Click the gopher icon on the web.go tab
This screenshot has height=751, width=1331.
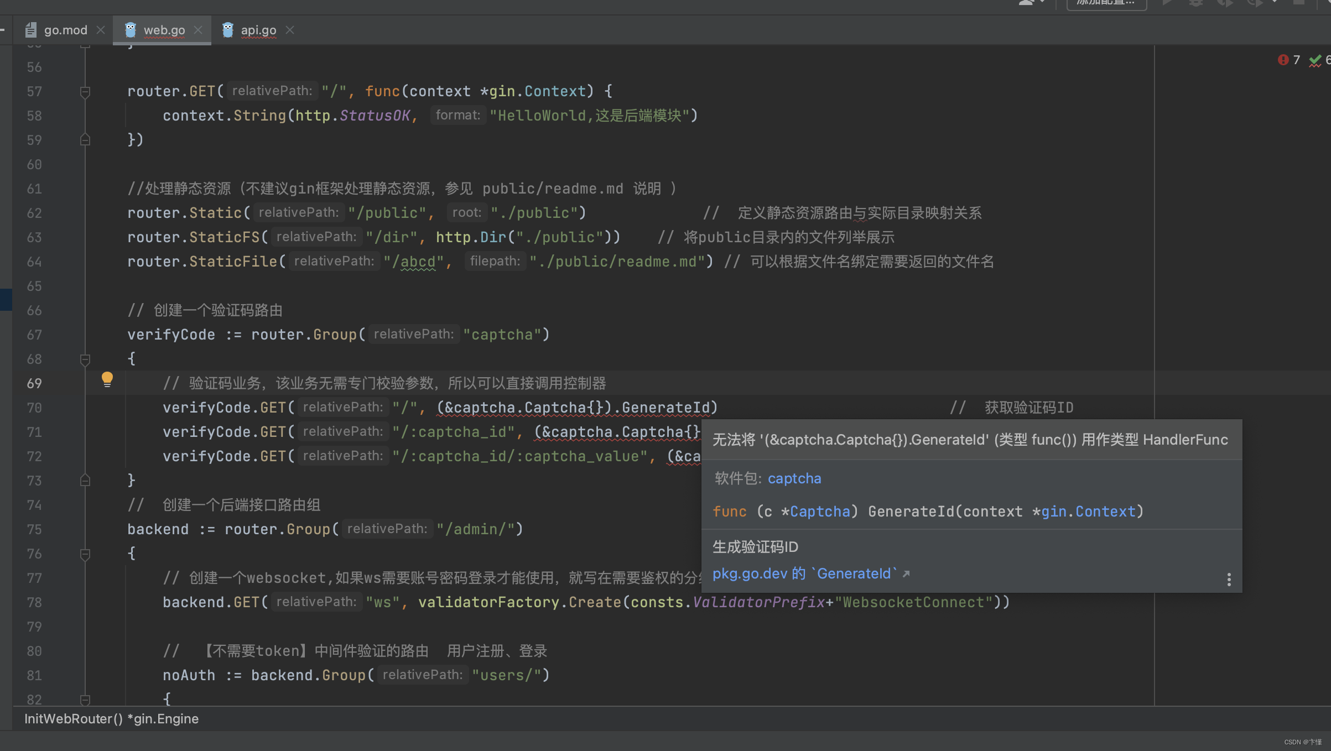131,30
